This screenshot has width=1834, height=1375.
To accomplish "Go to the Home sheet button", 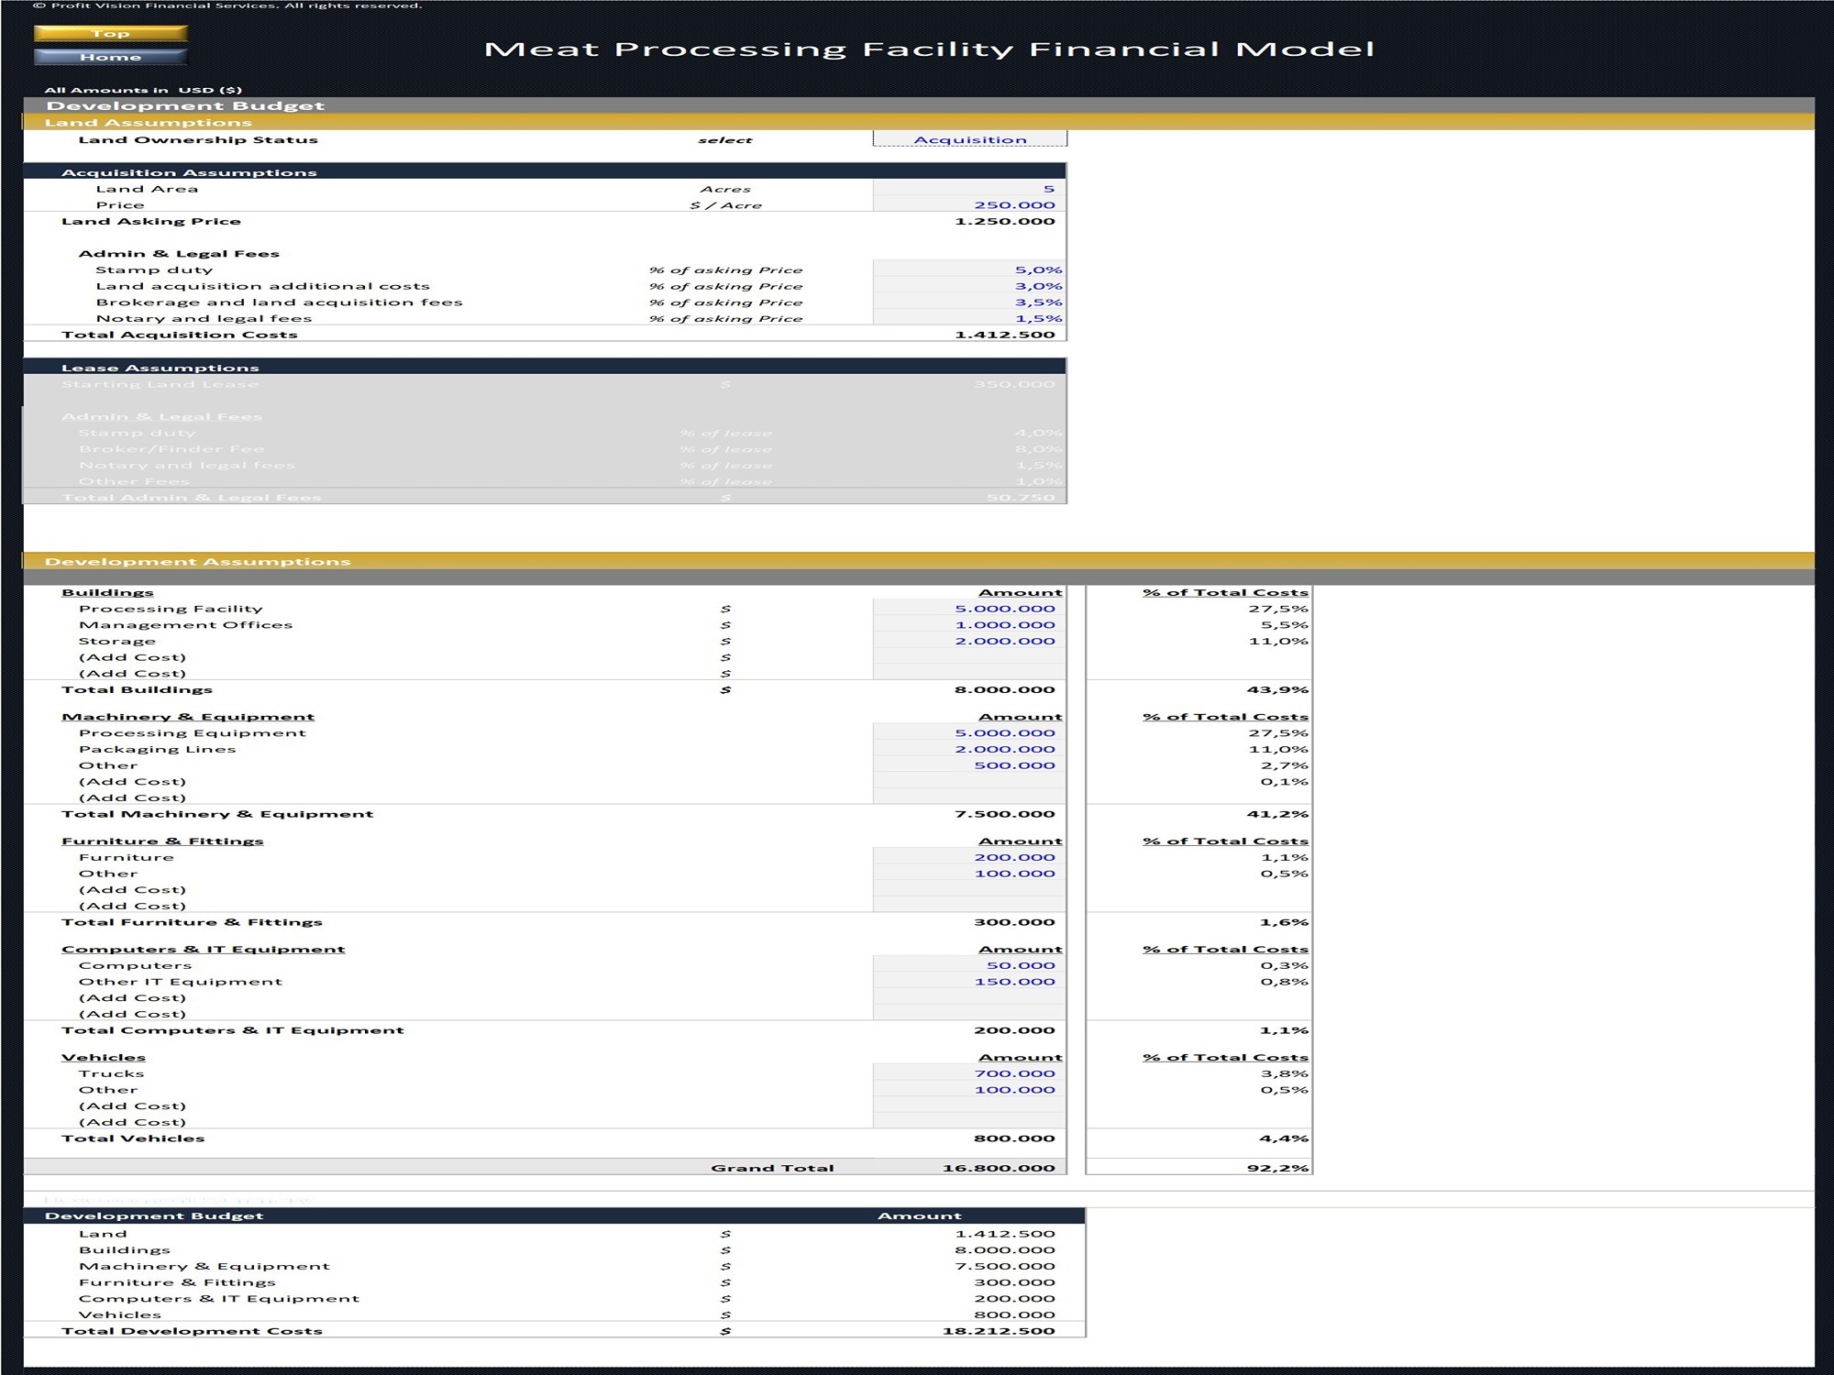I will pos(111,57).
